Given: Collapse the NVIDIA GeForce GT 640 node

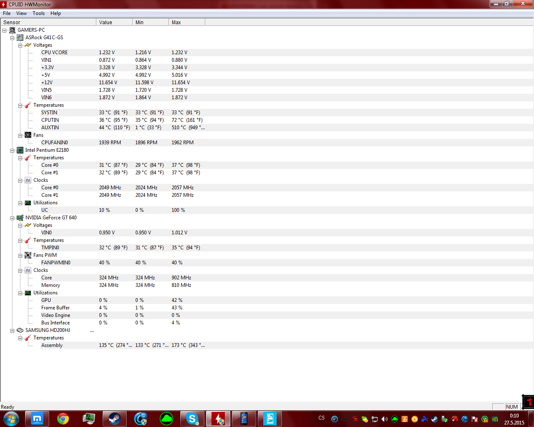Looking at the screenshot, I should [x=13, y=218].
